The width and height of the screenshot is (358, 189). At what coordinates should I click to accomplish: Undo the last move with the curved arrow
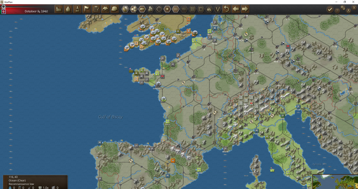coord(226,9)
